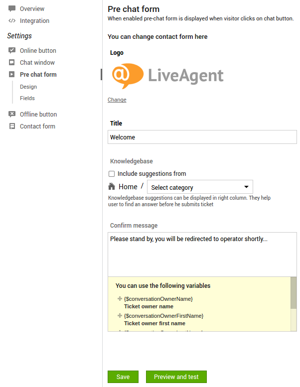
Task: Click 'Ticket owner name' variable description
Action: (x=149, y=306)
